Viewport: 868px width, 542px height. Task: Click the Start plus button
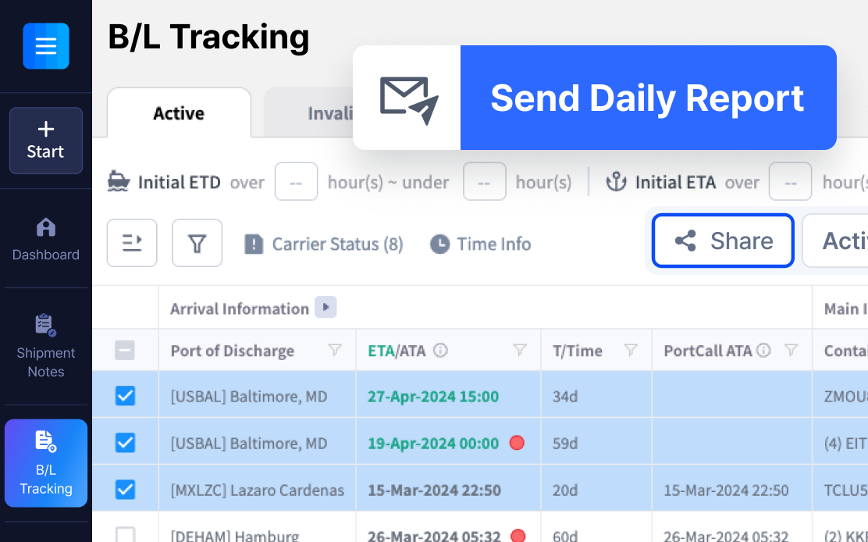46,141
